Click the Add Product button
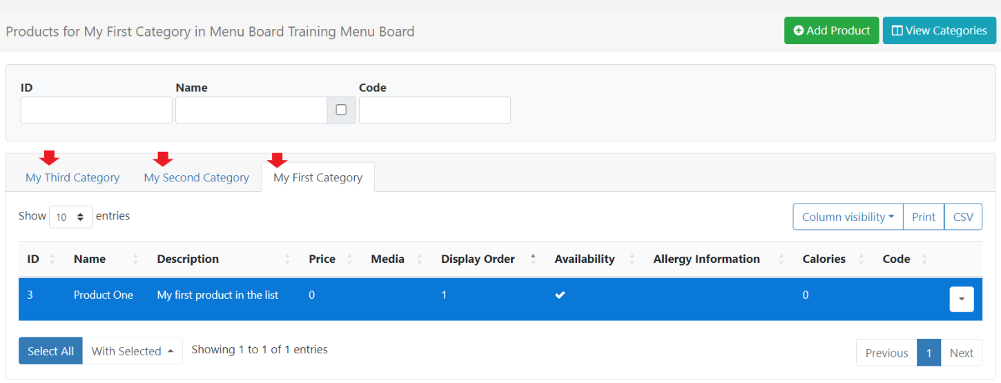Image resolution: width=1001 pixels, height=383 pixels. pyautogui.click(x=831, y=30)
